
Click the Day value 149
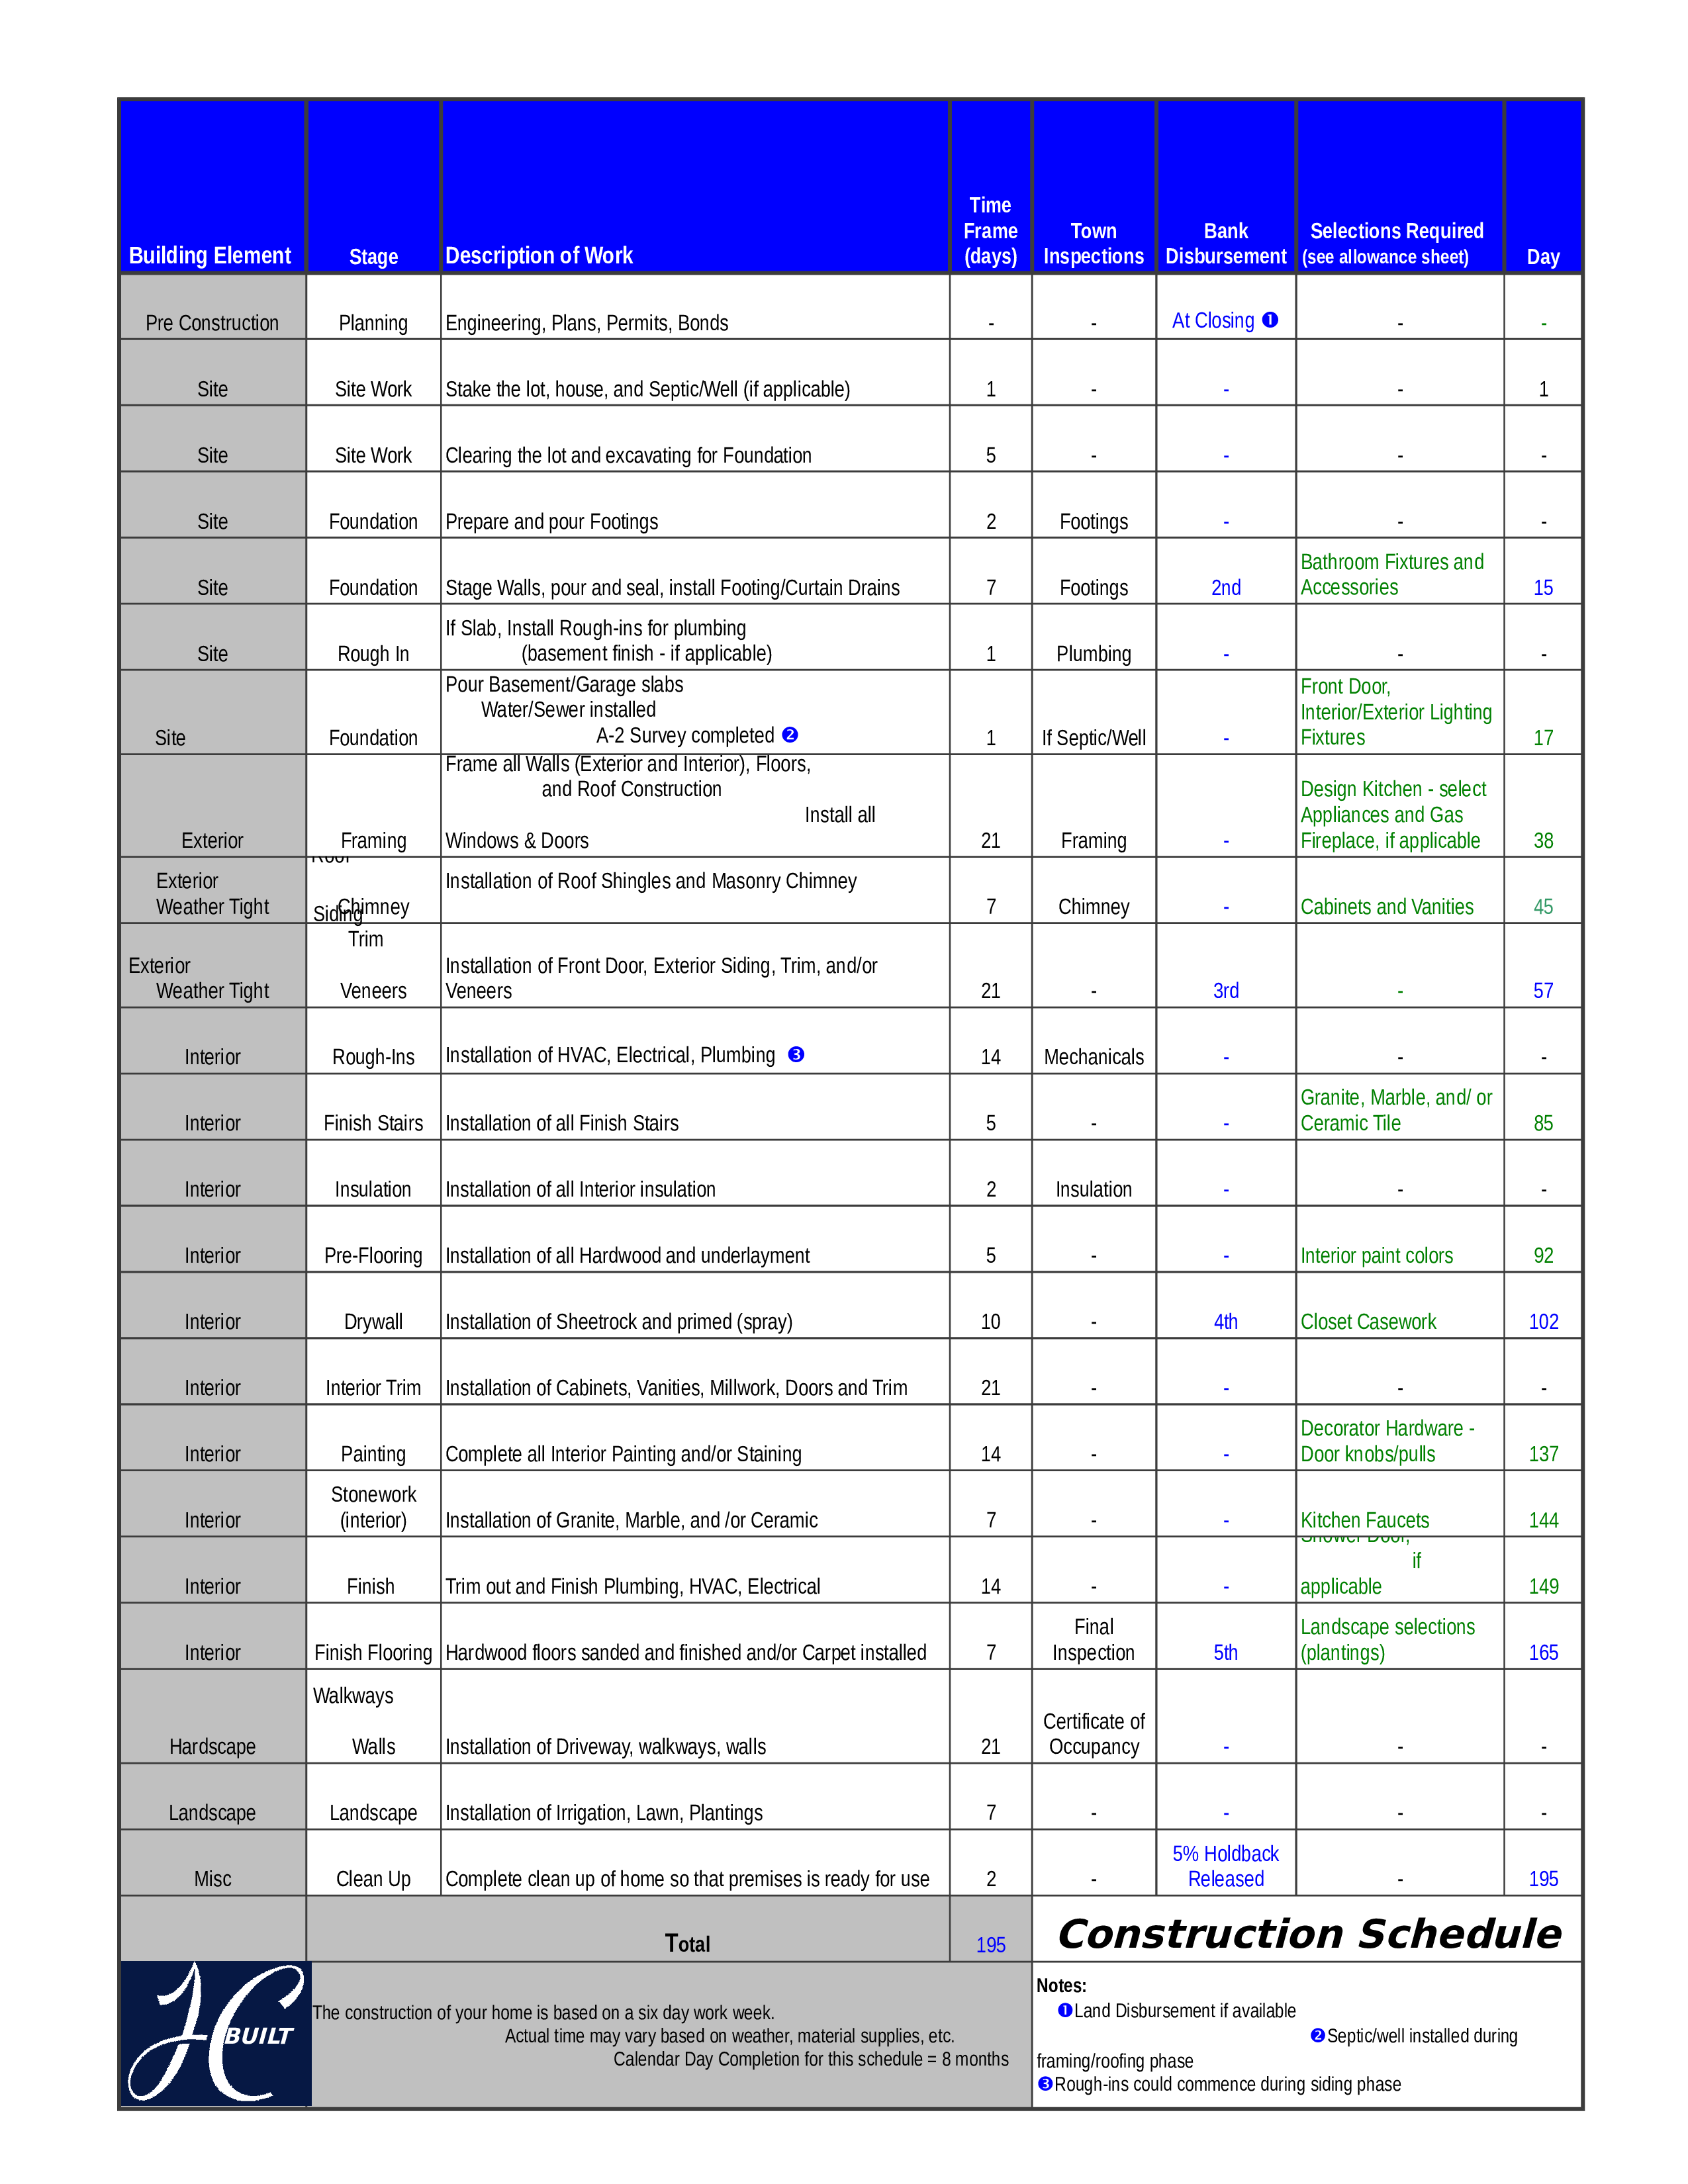click(1543, 1586)
